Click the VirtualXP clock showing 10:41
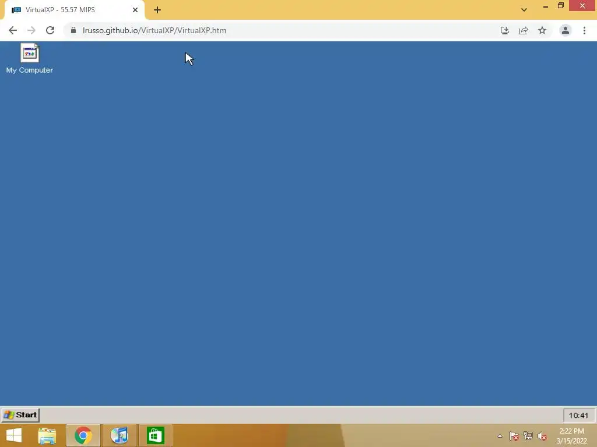 pos(579,416)
